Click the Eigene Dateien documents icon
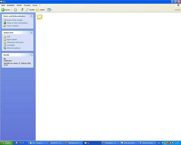181x145 pixels. 5,40
